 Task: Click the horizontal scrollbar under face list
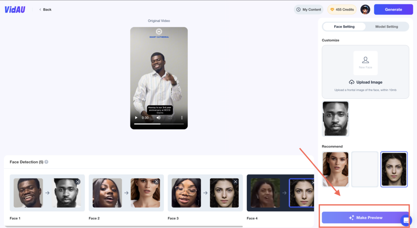124,226
